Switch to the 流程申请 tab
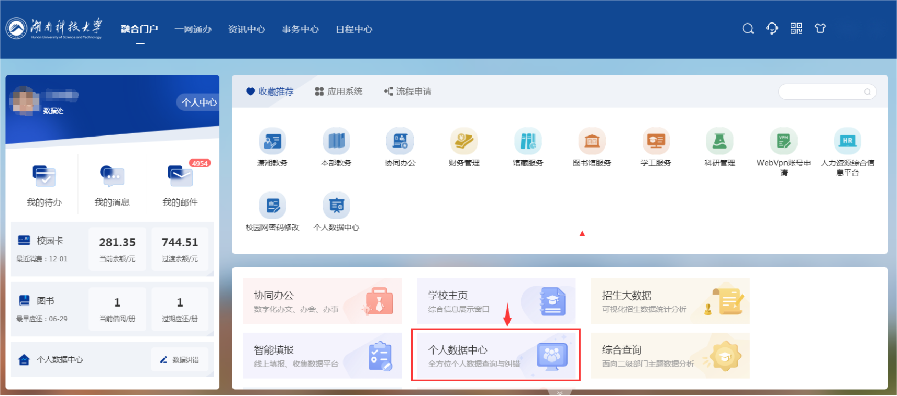This screenshot has width=897, height=396. click(x=408, y=92)
